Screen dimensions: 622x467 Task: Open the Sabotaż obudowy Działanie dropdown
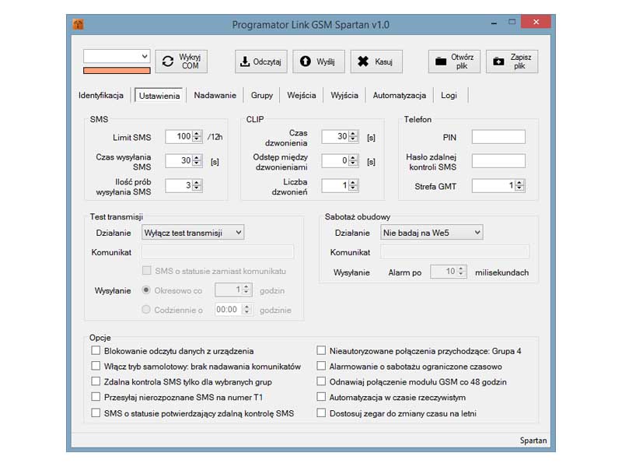tap(432, 233)
